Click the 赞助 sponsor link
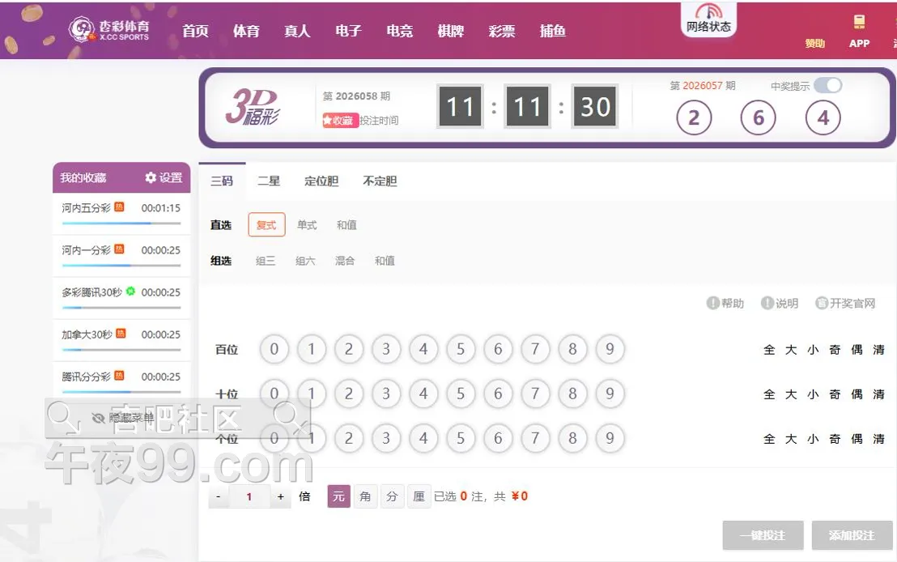This screenshot has width=897, height=562. [x=814, y=44]
